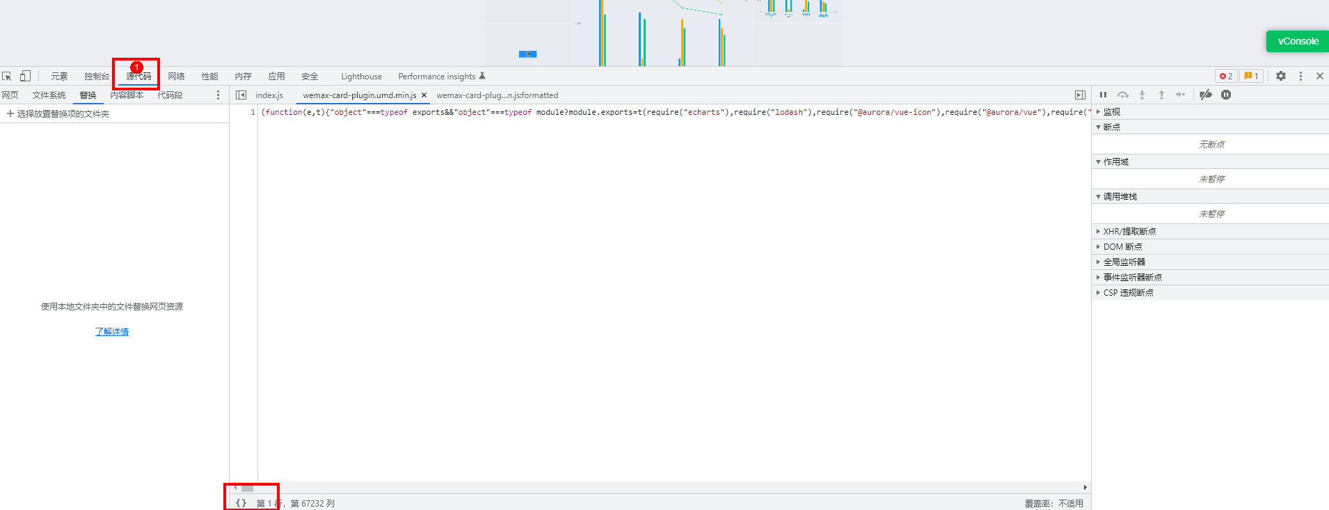Image resolution: width=1329 pixels, height=510 pixels.
Task: Open more navigator tabs three-dot menu
Action: coord(218,95)
